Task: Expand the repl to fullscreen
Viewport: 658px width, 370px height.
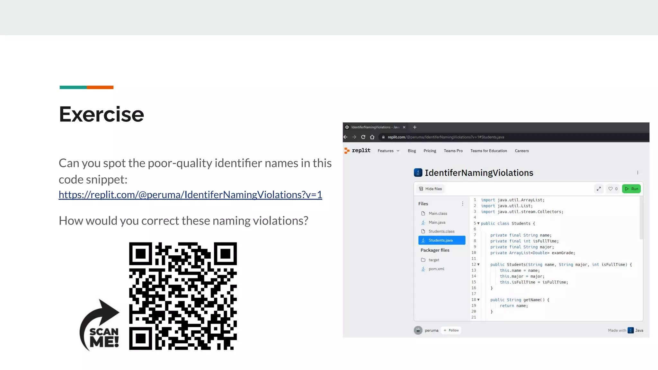Action: tap(599, 189)
